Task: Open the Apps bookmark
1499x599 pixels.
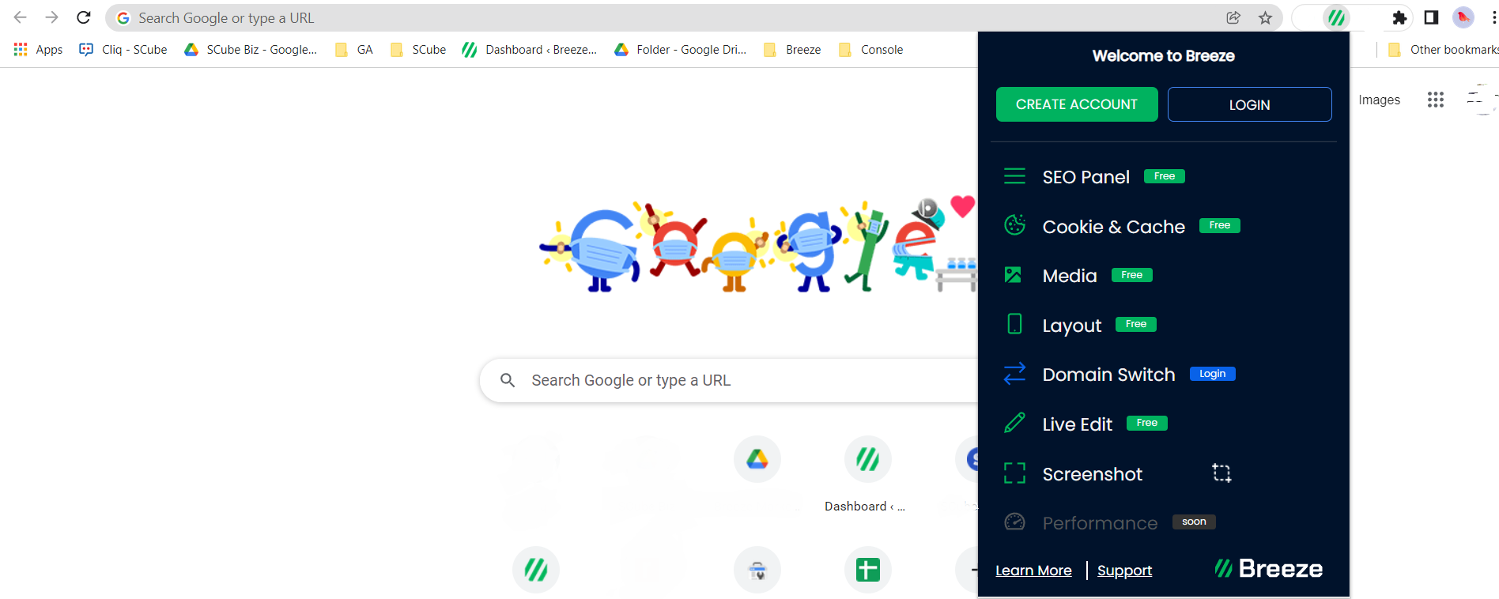Action: (39, 50)
